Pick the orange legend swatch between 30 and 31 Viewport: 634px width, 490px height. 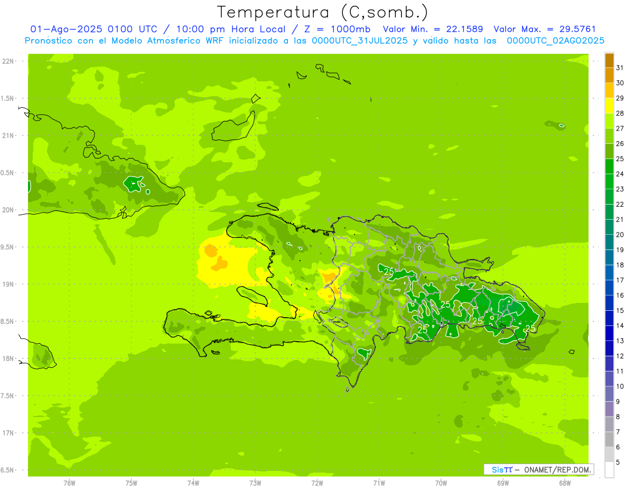click(x=609, y=75)
